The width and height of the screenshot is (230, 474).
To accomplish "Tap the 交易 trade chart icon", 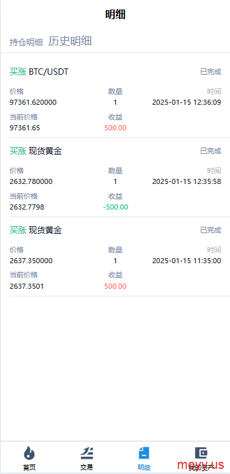I will (x=87, y=453).
